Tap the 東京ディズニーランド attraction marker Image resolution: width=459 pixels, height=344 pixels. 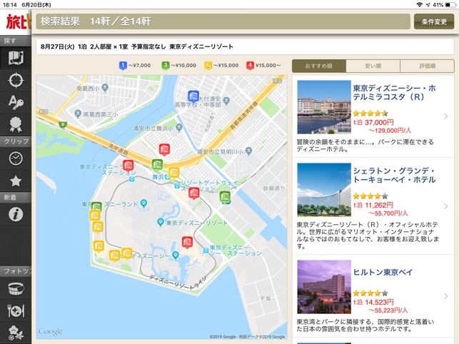(x=143, y=203)
